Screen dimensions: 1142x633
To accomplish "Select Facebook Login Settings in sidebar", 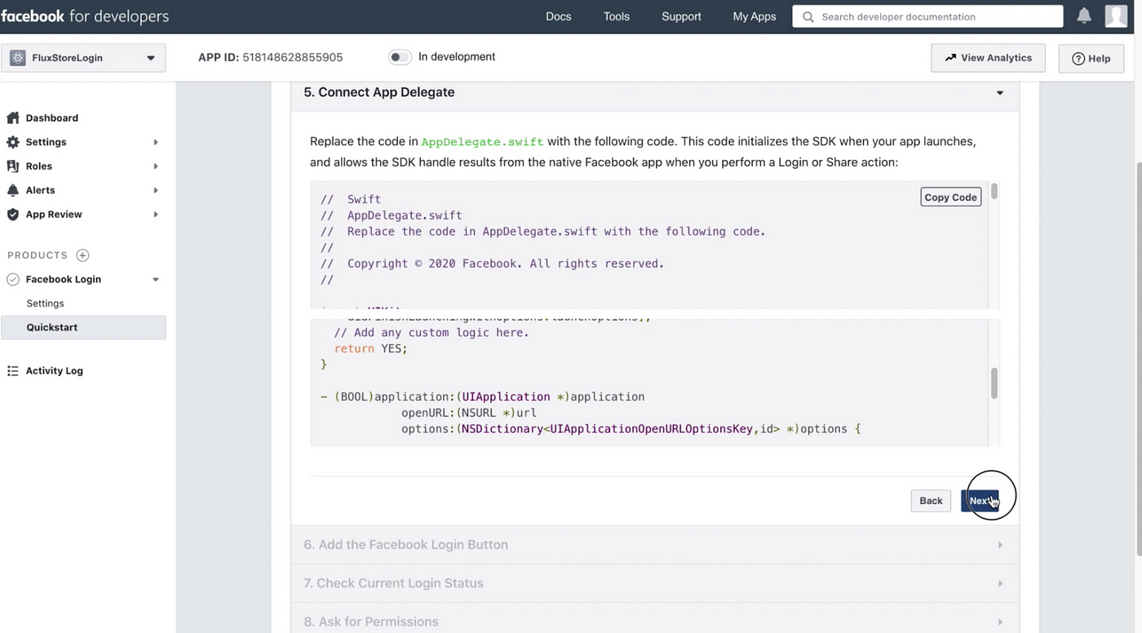I will tap(45, 303).
